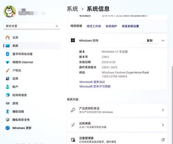Click the Windows 11 专业版 edition value

(115, 52)
